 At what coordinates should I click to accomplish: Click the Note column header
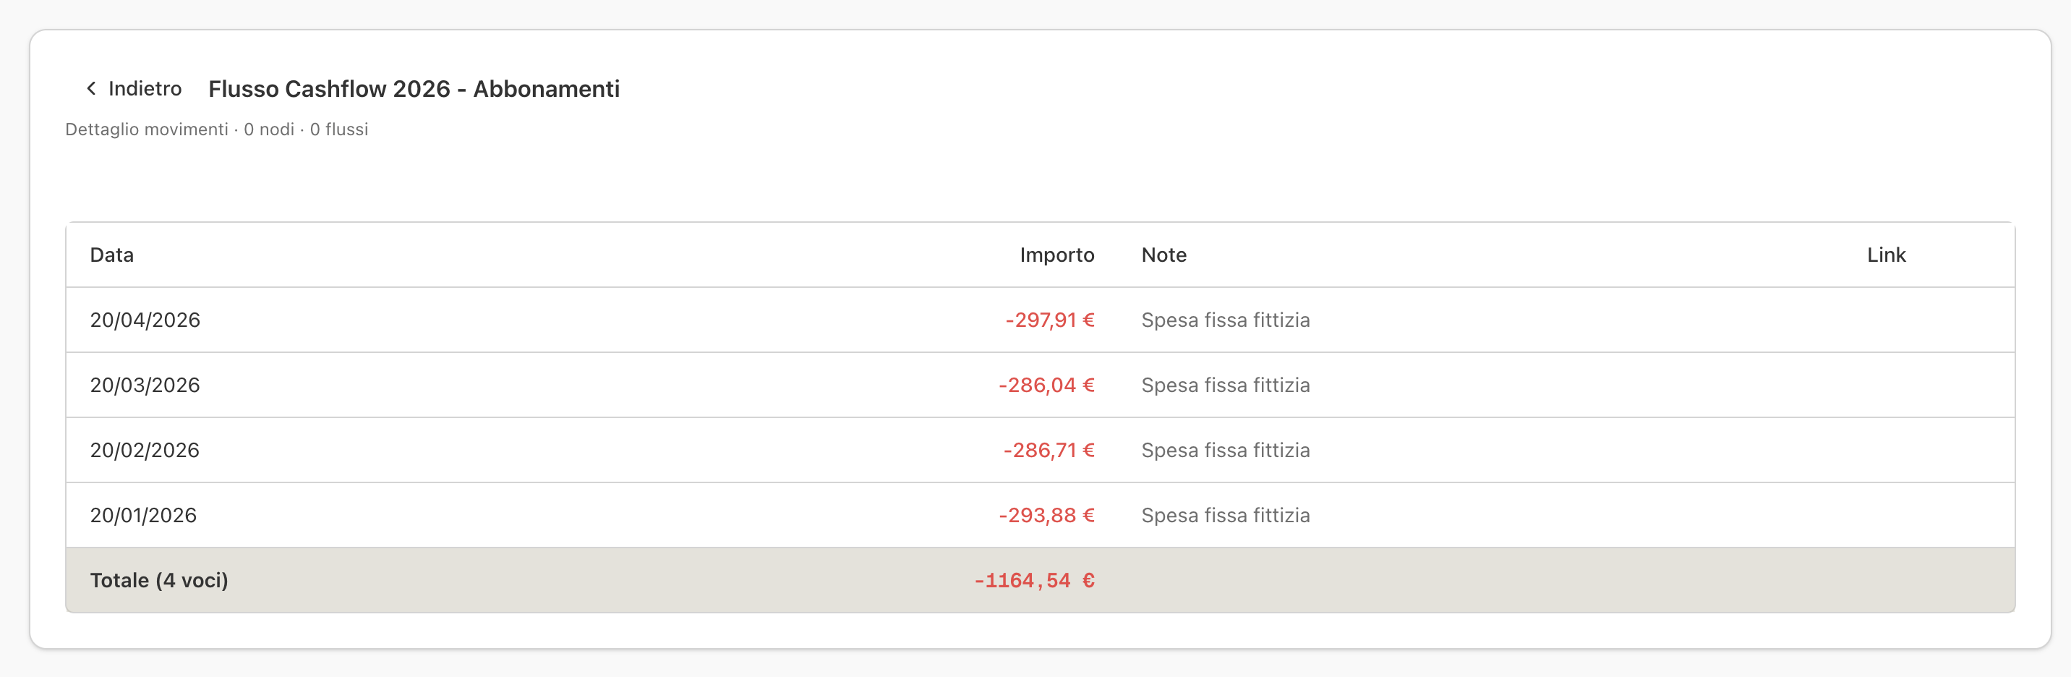click(1163, 255)
